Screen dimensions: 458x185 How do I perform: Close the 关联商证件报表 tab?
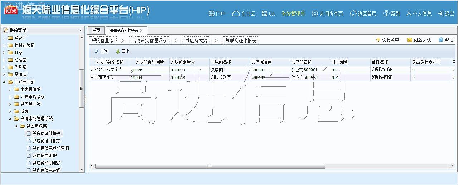point(141,31)
